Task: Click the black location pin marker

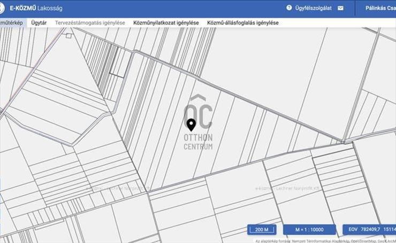Action: [191, 124]
